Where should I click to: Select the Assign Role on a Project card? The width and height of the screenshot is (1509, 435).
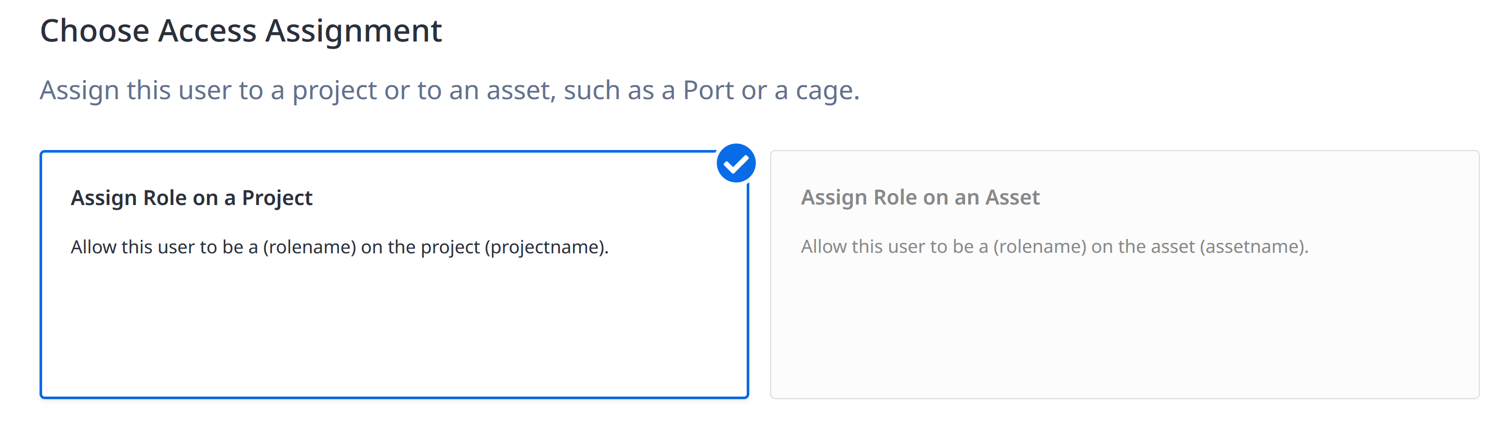click(x=394, y=275)
